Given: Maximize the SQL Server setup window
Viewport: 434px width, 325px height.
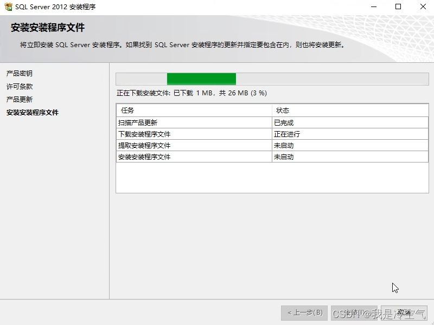Looking at the screenshot, I should tap(398, 6).
